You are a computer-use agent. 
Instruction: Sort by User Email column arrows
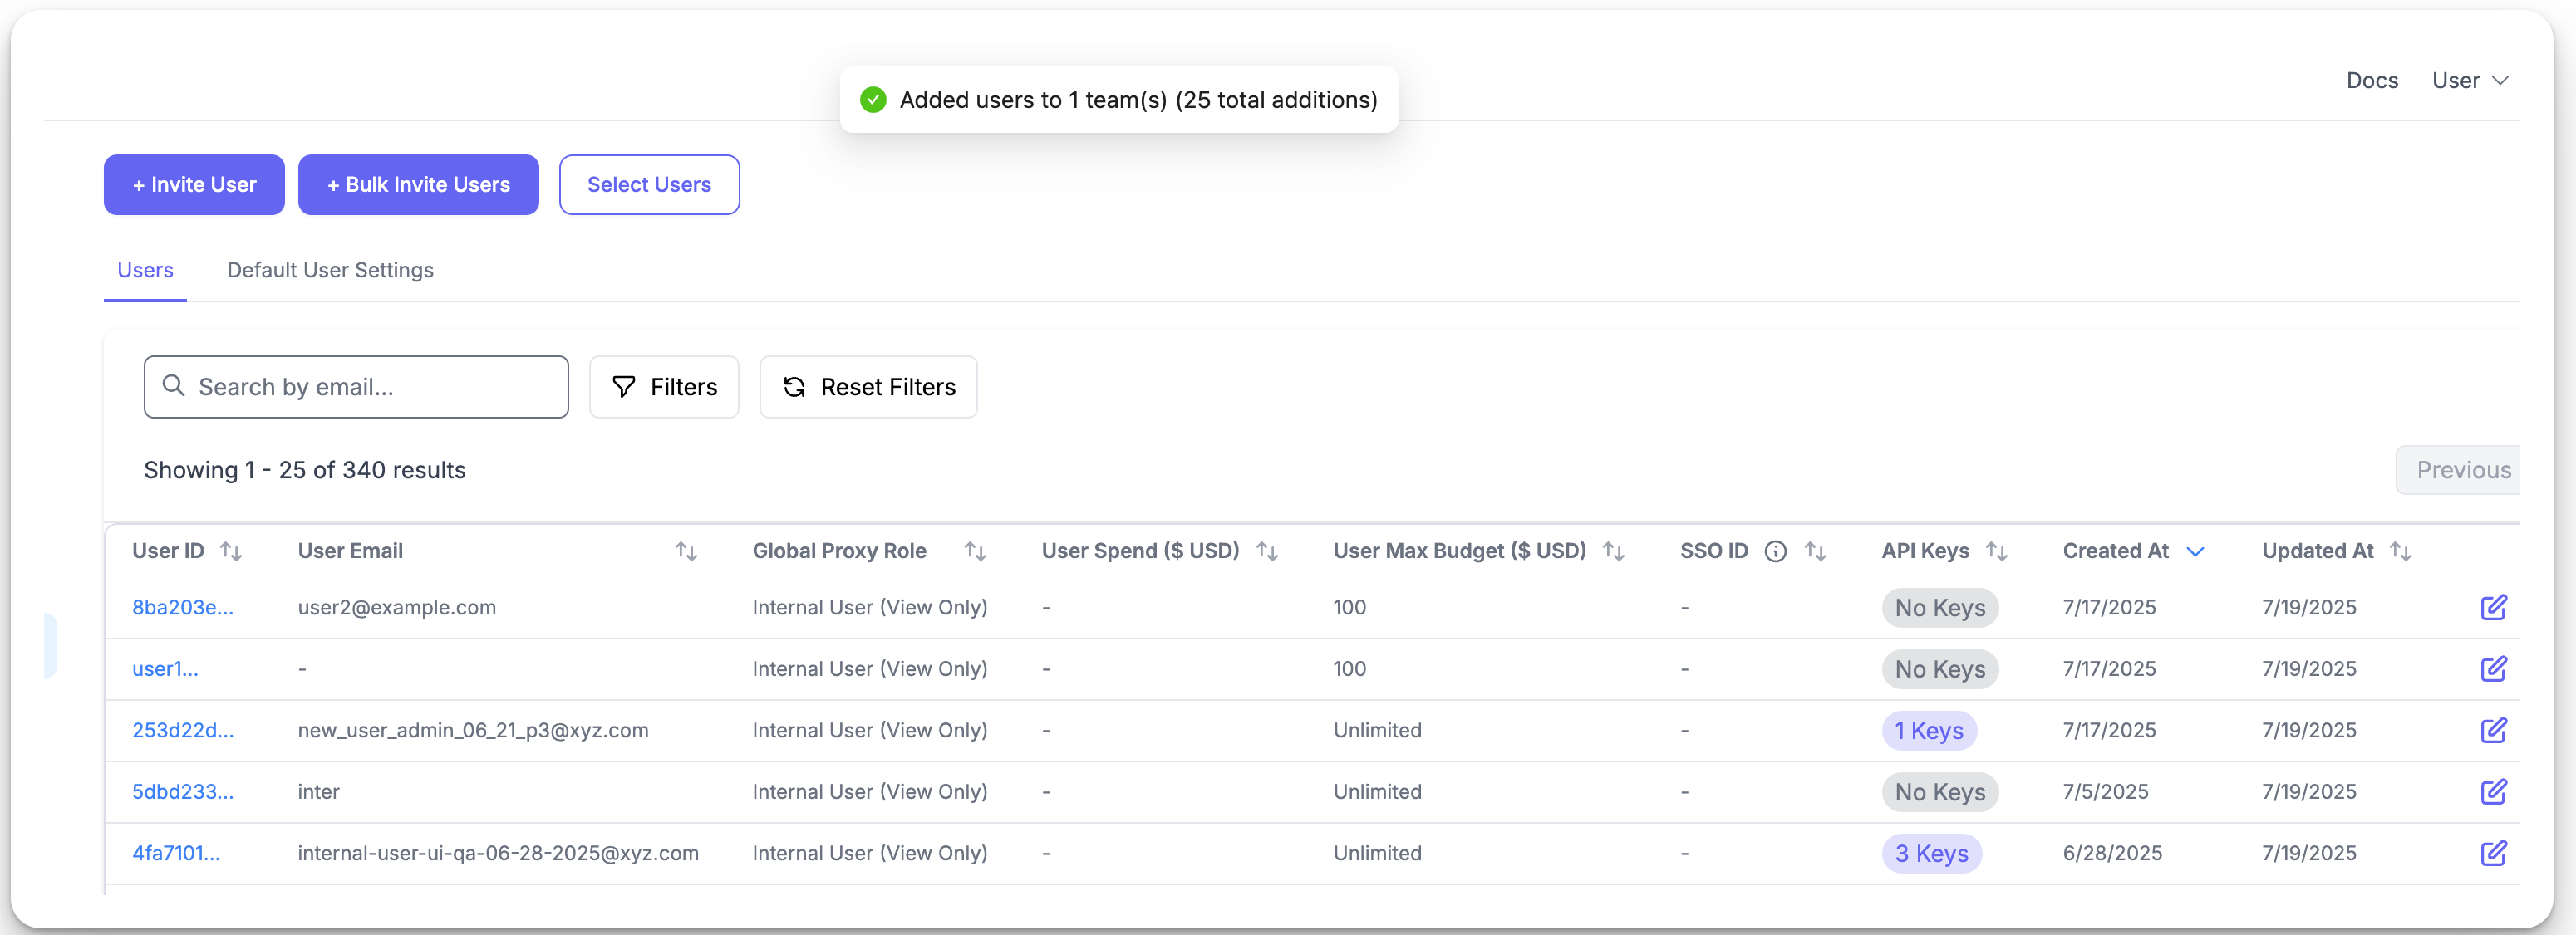click(686, 551)
